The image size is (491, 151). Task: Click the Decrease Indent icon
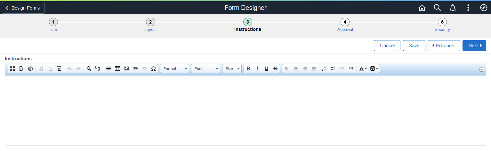pyautogui.click(x=342, y=68)
